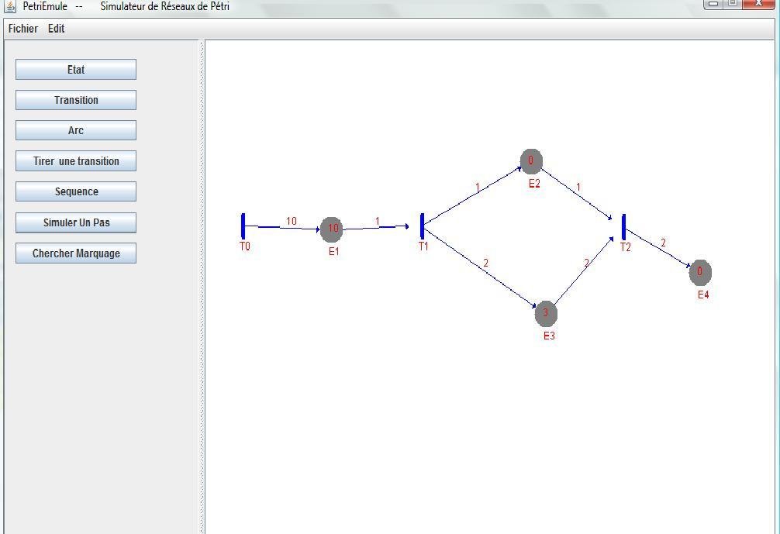The height and width of the screenshot is (534, 780).
Task: Select place E3 holding 3 tokens
Action: tap(546, 313)
